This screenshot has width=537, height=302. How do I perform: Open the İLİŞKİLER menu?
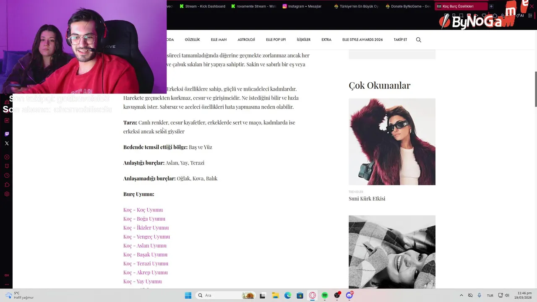click(303, 40)
